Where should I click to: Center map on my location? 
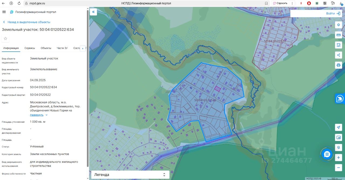[x=339, y=127]
